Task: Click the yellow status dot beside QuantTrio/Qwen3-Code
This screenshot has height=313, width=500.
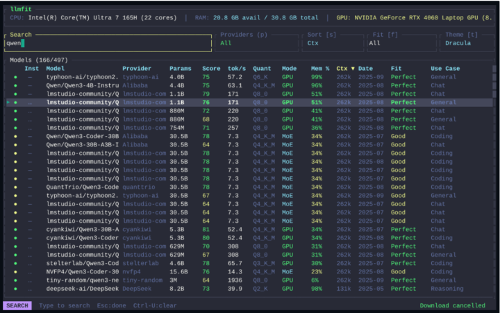Action: pyautogui.click(x=15, y=187)
